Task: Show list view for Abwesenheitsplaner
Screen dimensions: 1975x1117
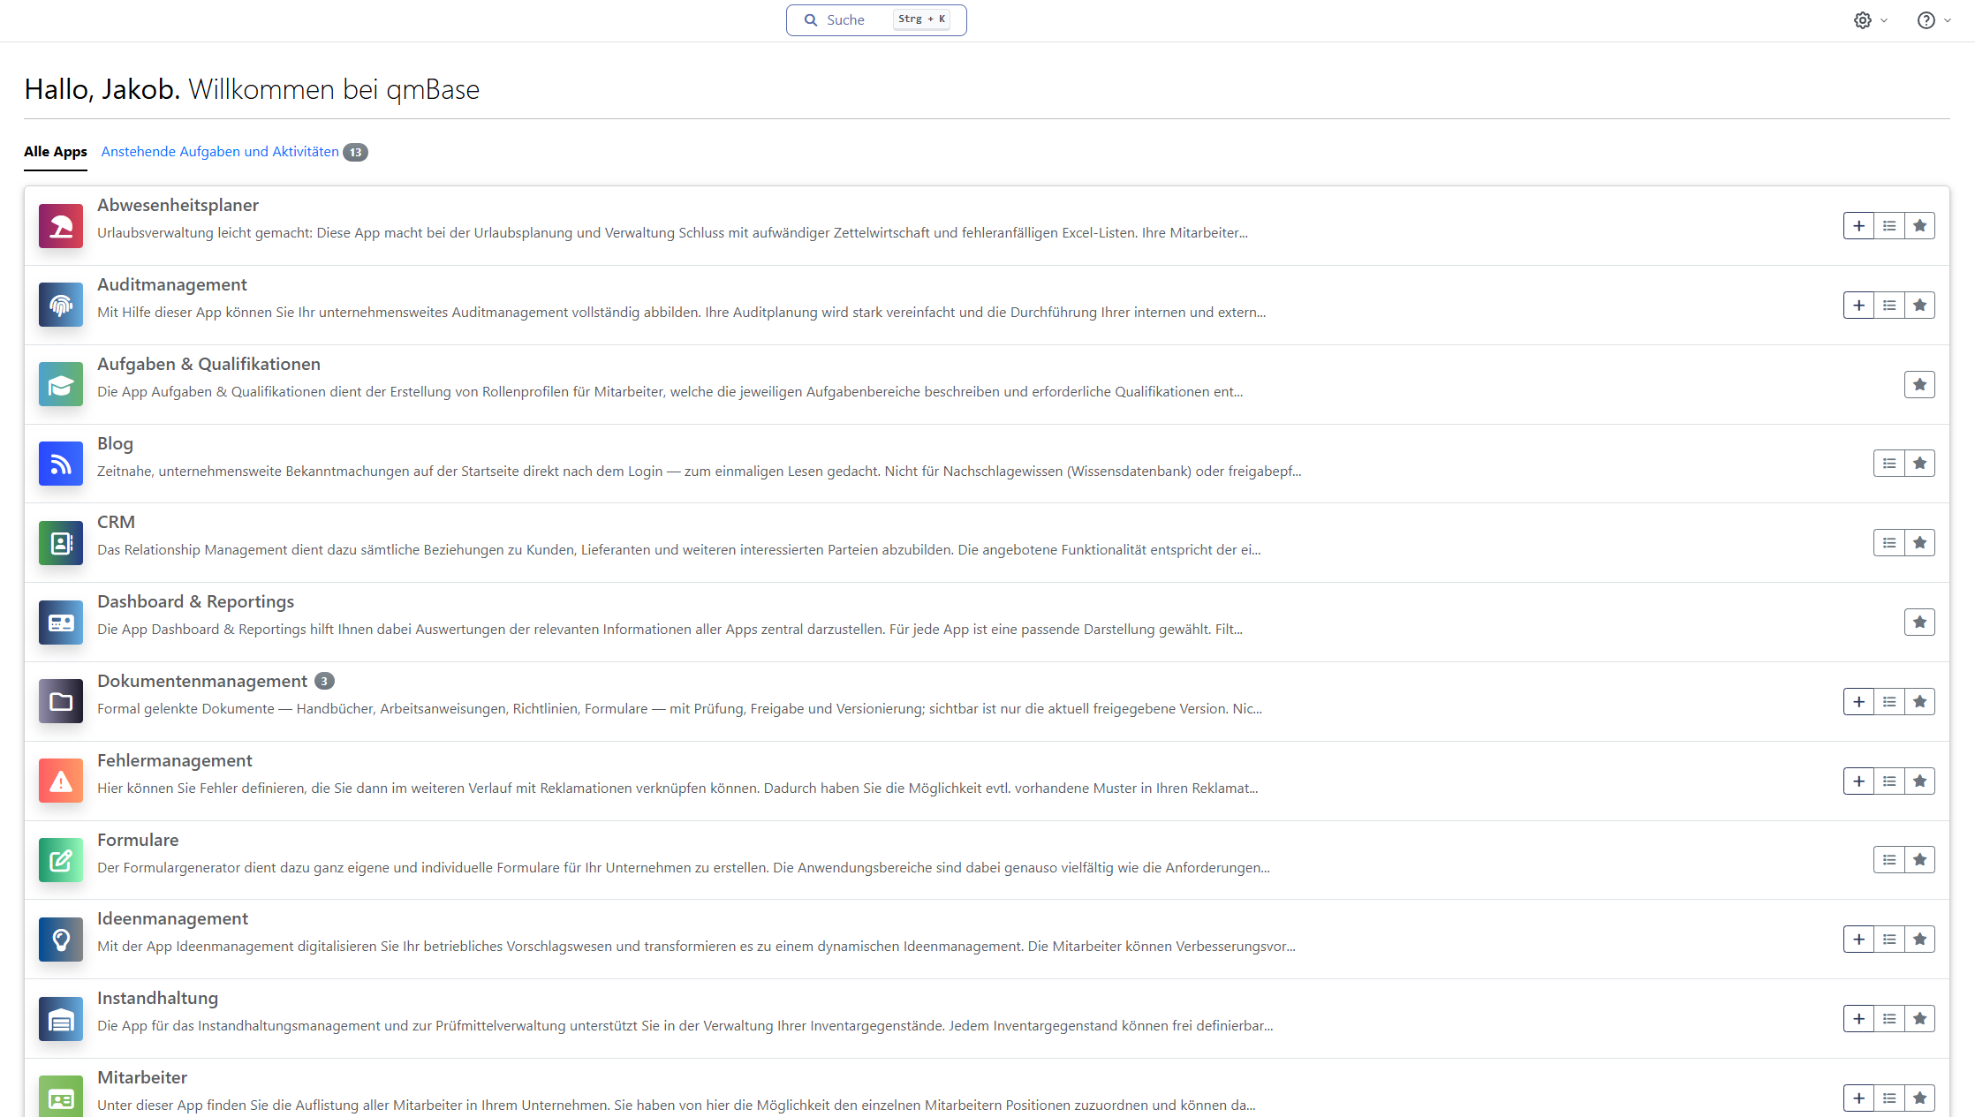Action: (1889, 226)
